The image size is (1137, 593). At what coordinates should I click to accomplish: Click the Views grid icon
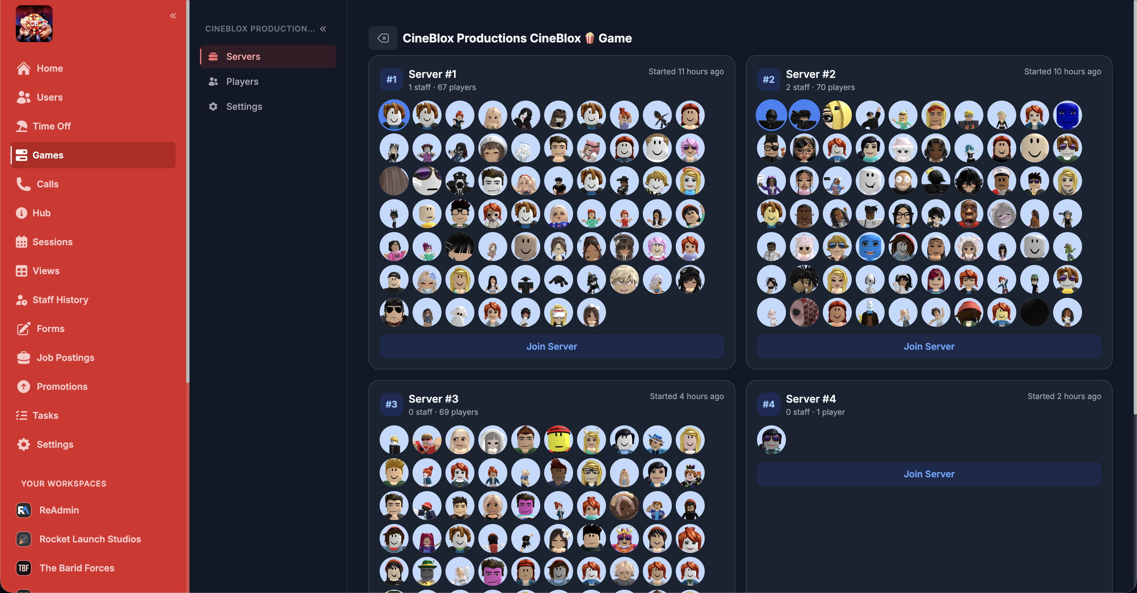(x=21, y=271)
